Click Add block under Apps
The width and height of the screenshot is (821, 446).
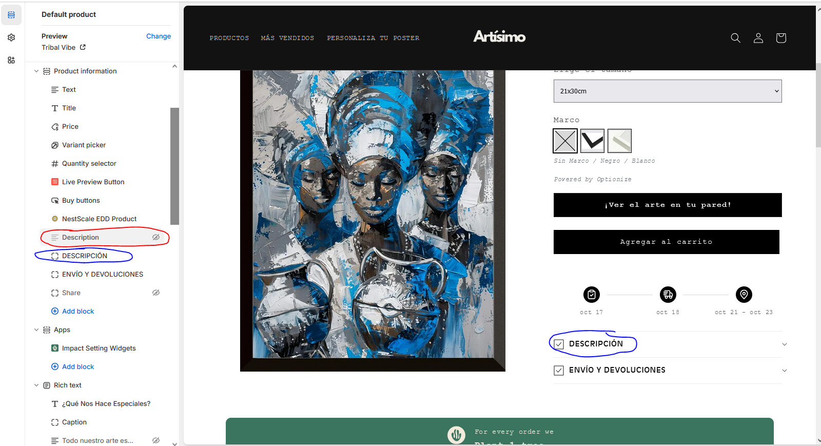click(x=78, y=366)
